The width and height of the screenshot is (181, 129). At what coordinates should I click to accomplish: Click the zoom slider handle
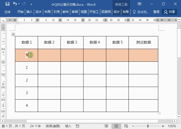tap(148, 126)
